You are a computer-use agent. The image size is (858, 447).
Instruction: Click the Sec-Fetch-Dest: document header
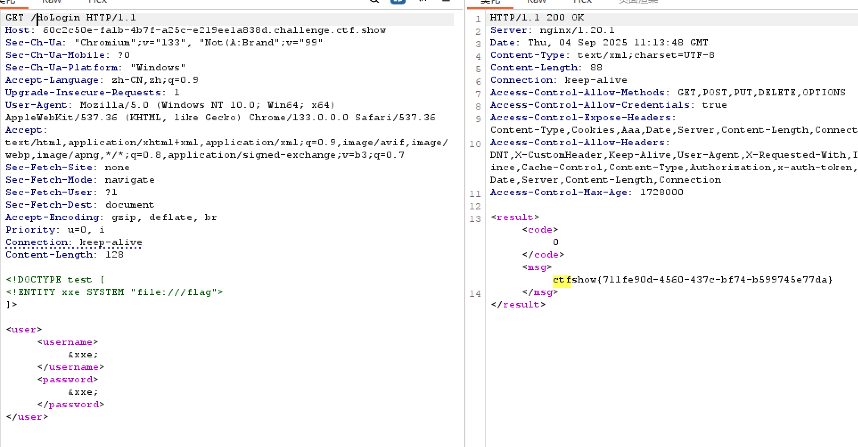(80, 205)
